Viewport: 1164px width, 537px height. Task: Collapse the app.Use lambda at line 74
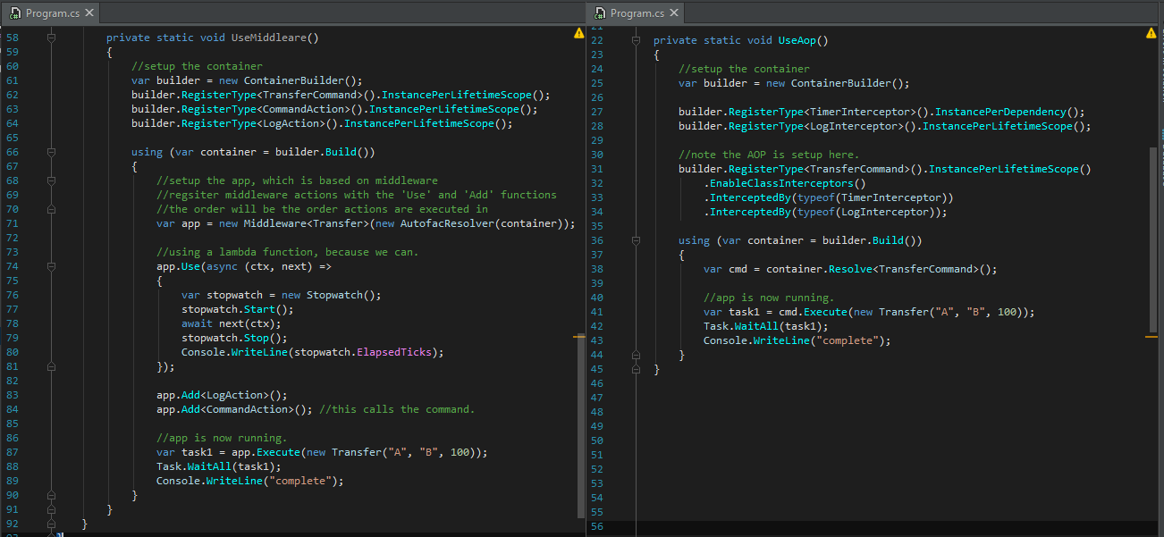[51, 267]
